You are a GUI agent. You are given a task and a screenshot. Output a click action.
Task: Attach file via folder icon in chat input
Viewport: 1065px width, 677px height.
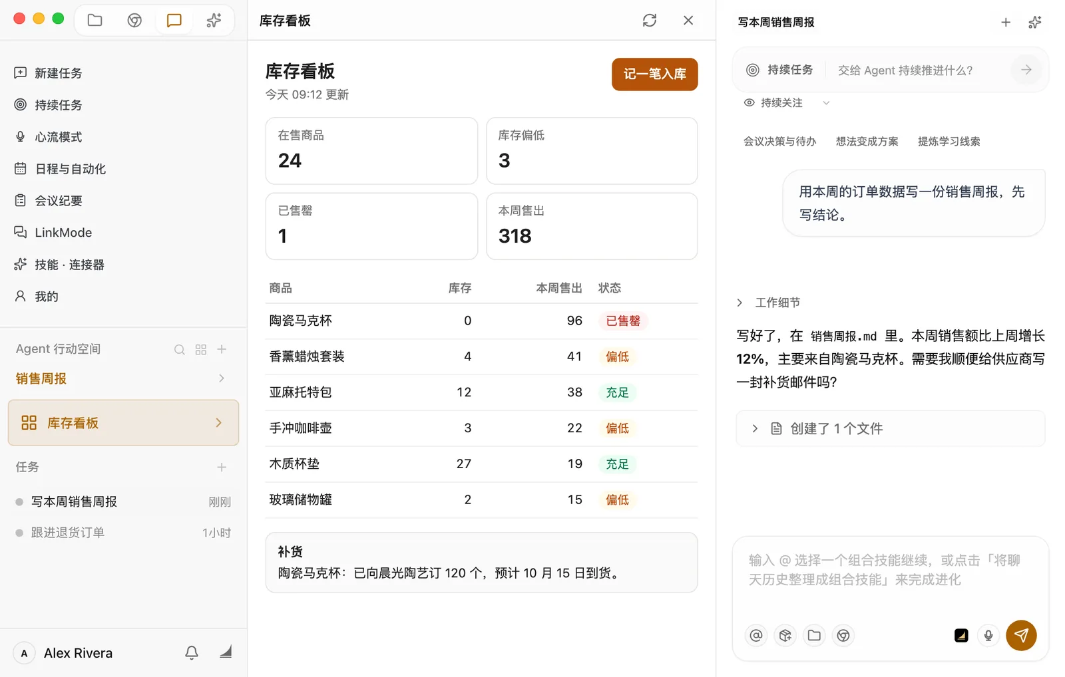click(814, 636)
